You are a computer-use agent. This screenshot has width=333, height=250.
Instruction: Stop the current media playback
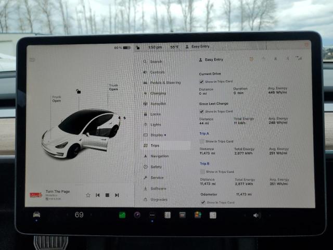coord(107,195)
